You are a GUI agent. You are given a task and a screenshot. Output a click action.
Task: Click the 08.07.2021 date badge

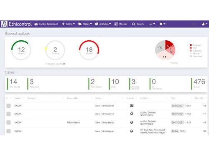pos(178,114)
